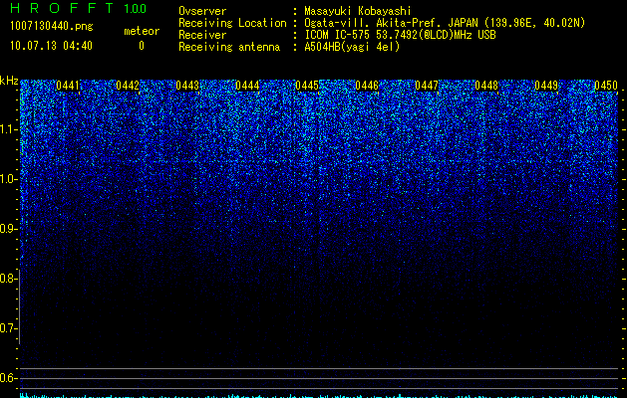Click the 0441 time marker

[x=68, y=86]
